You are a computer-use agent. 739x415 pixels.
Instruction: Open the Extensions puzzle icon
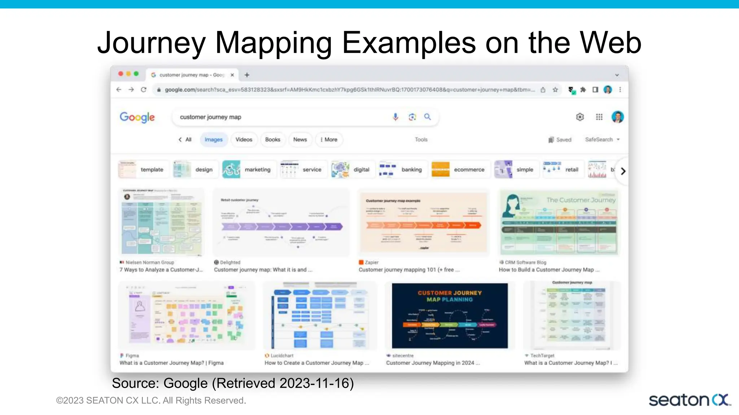click(x=583, y=90)
